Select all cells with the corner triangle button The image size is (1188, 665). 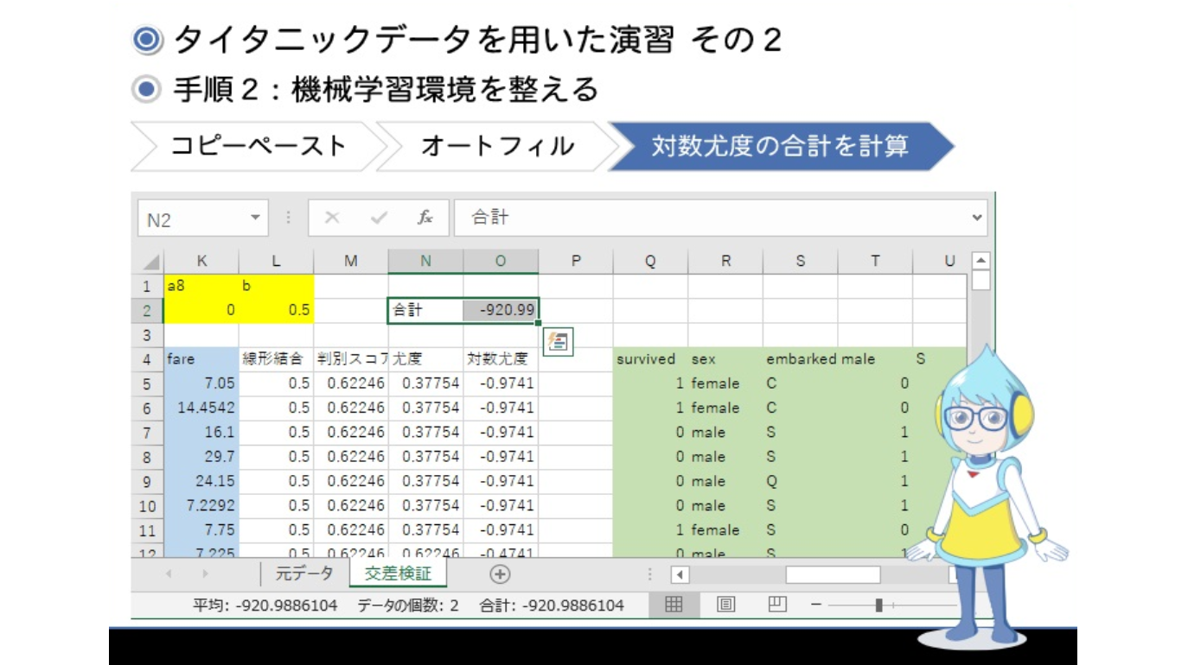150,260
